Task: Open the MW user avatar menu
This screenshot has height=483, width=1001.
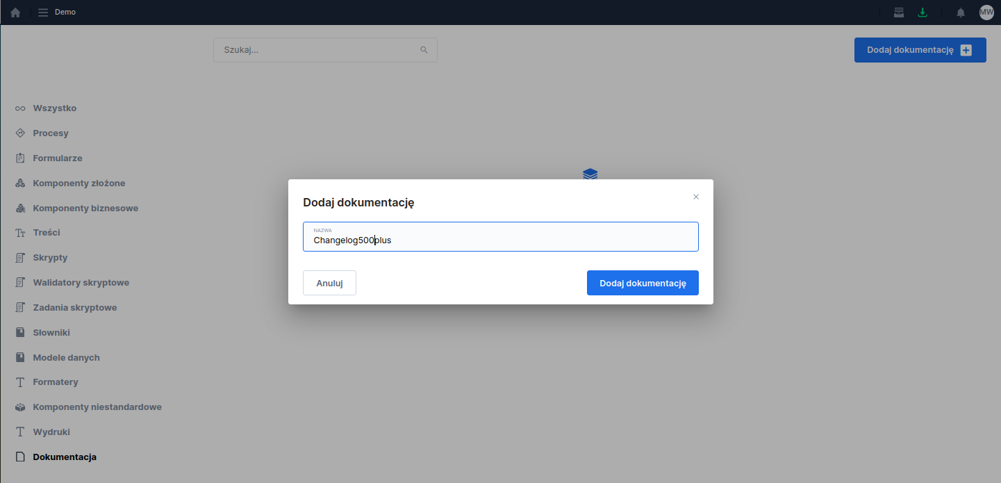Action: point(986,13)
